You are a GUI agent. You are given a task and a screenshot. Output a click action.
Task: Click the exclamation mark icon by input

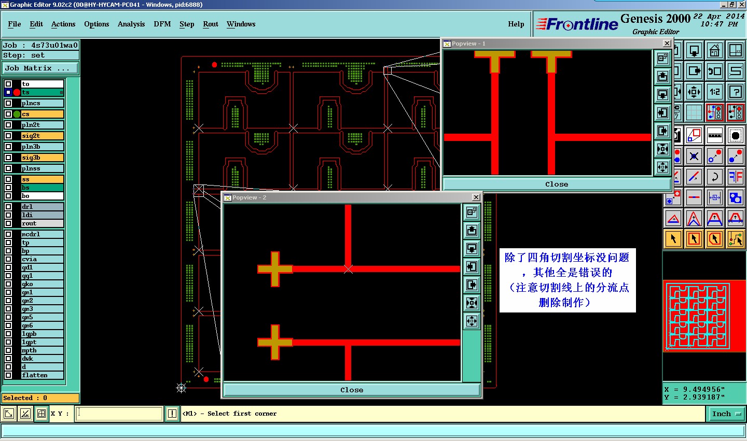click(172, 414)
